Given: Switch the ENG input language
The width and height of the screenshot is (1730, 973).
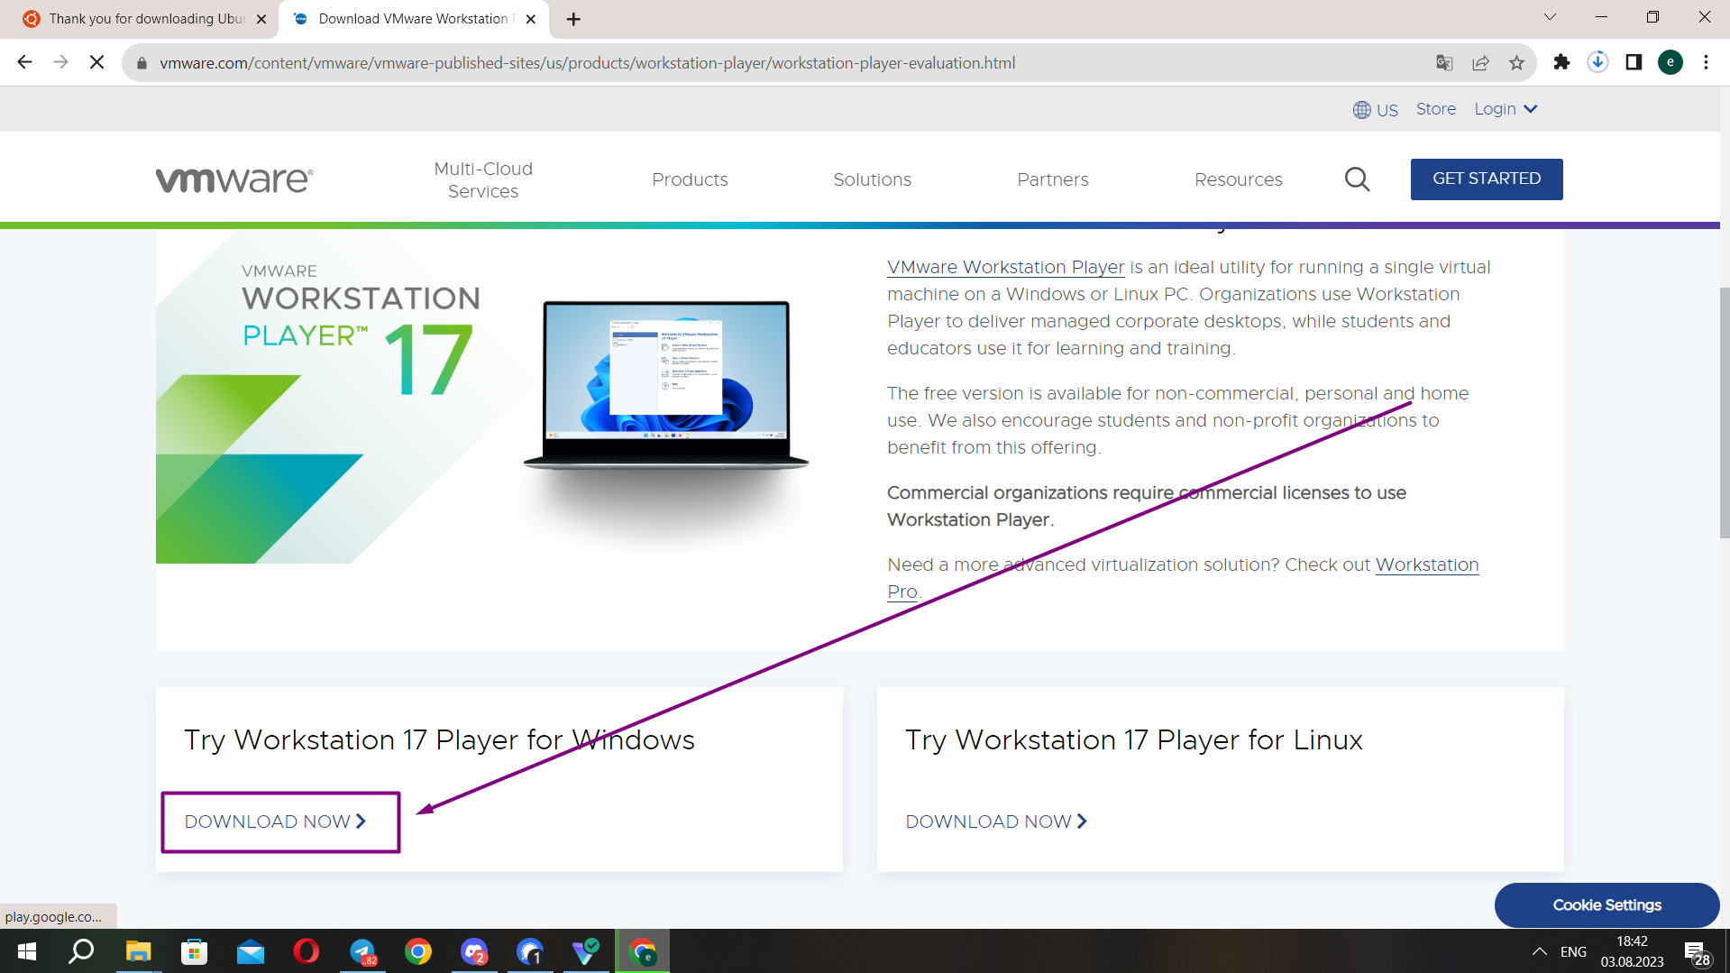Looking at the screenshot, I should click(1573, 951).
